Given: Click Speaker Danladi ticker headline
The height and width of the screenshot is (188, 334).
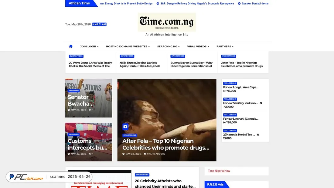Looking at the screenshot, I should point(255,3).
